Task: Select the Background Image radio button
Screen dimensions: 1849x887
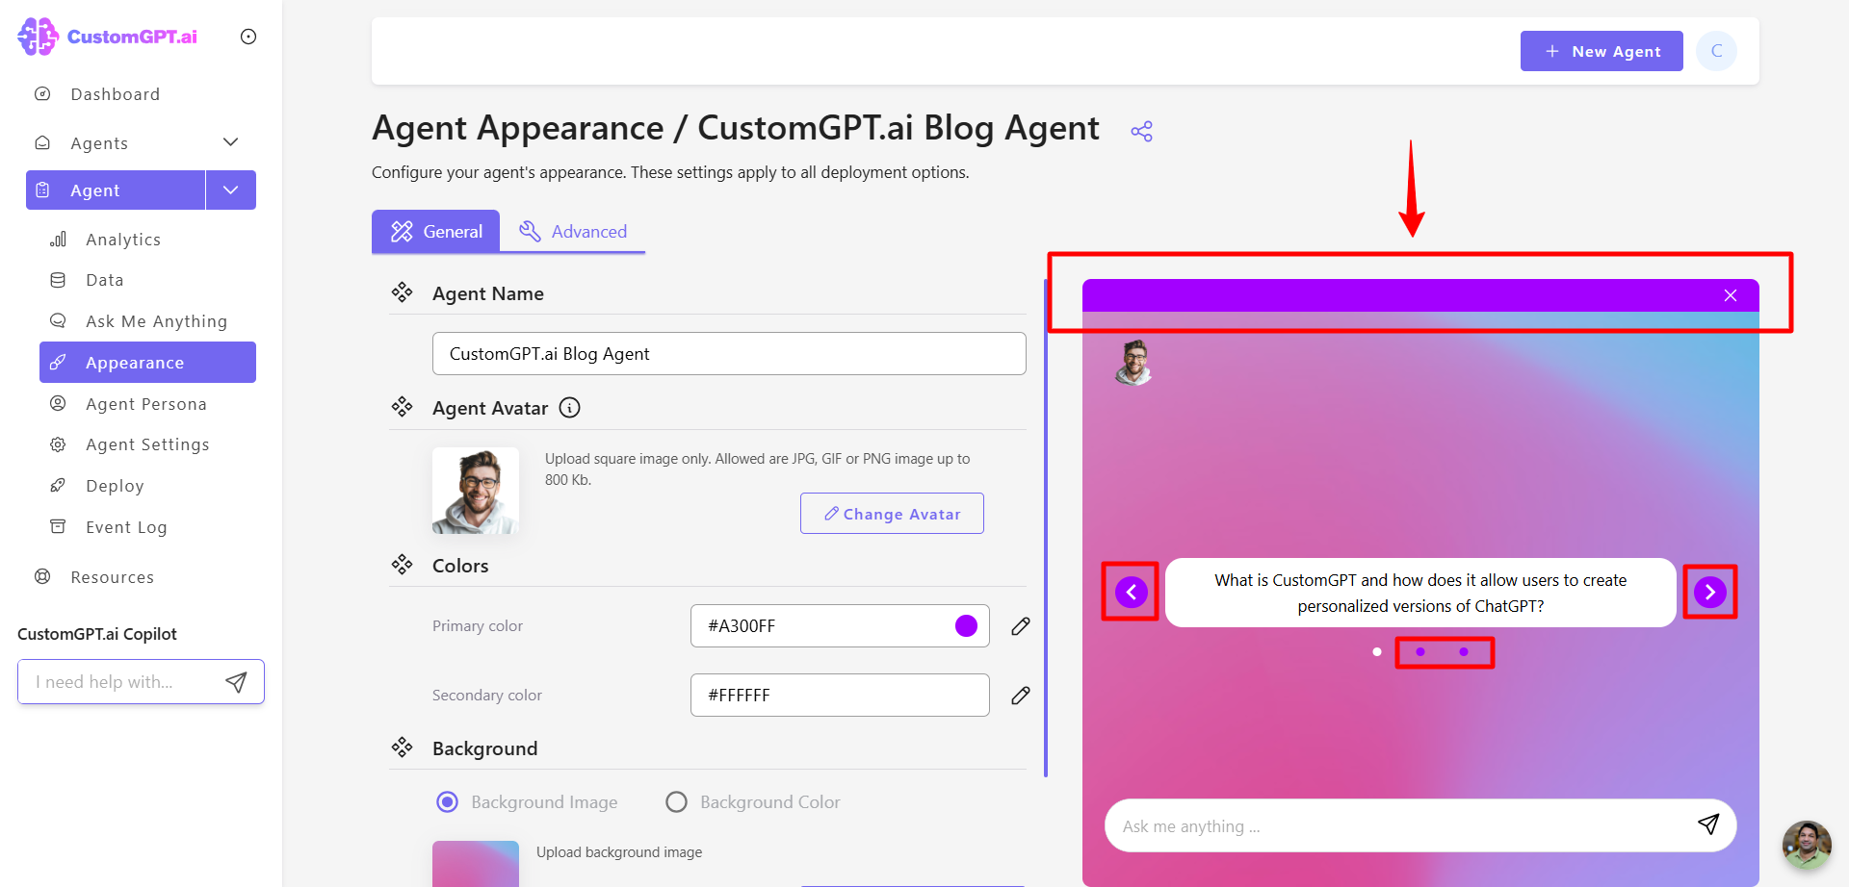Action: coord(448,802)
